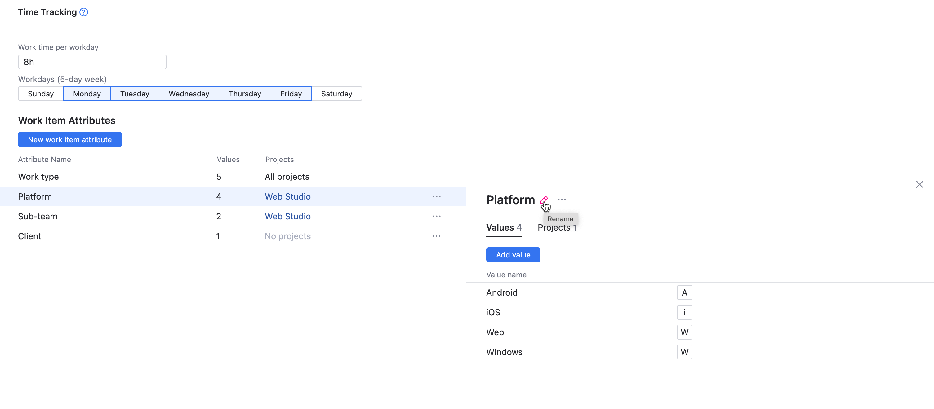Image resolution: width=934 pixels, height=409 pixels.
Task: Click the New work item attribute button
Action: pos(69,139)
